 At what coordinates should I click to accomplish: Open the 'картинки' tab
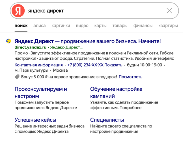61,26
